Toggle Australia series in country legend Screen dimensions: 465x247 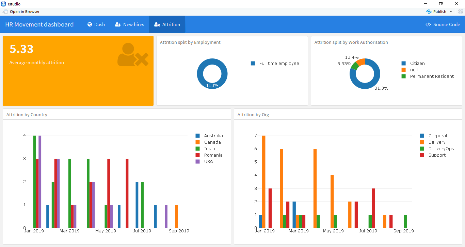tap(209, 136)
